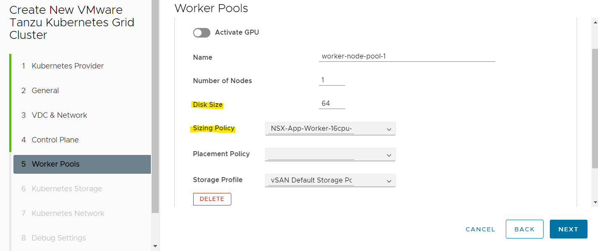Open the Sizing Policy dropdown
Image resolution: width=598 pixels, height=251 pixels.
point(330,129)
